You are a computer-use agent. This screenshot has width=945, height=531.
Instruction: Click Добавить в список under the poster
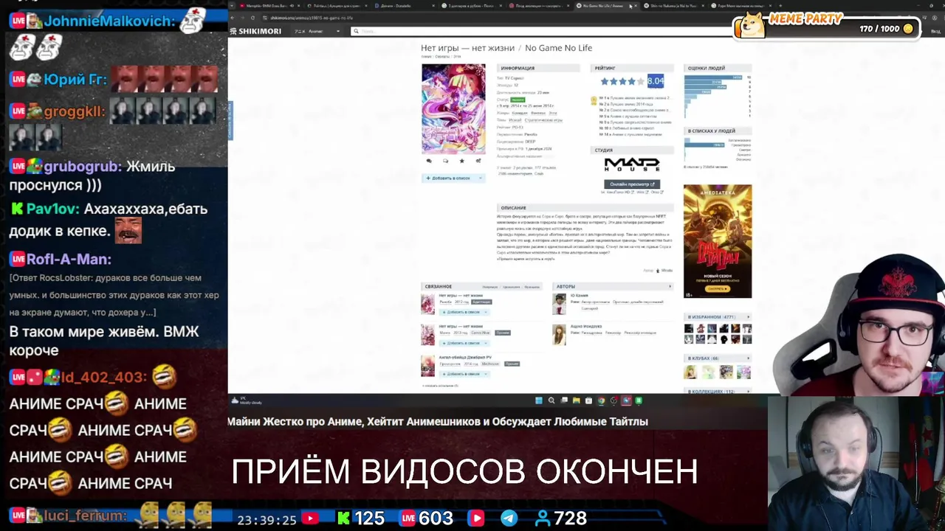coord(449,178)
